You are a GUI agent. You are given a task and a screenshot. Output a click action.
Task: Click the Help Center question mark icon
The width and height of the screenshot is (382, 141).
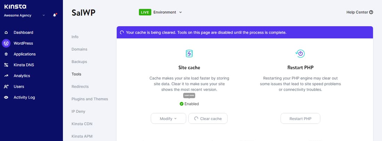(x=371, y=12)
